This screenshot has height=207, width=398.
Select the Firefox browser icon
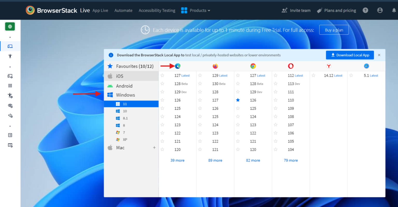click(215, 66)
